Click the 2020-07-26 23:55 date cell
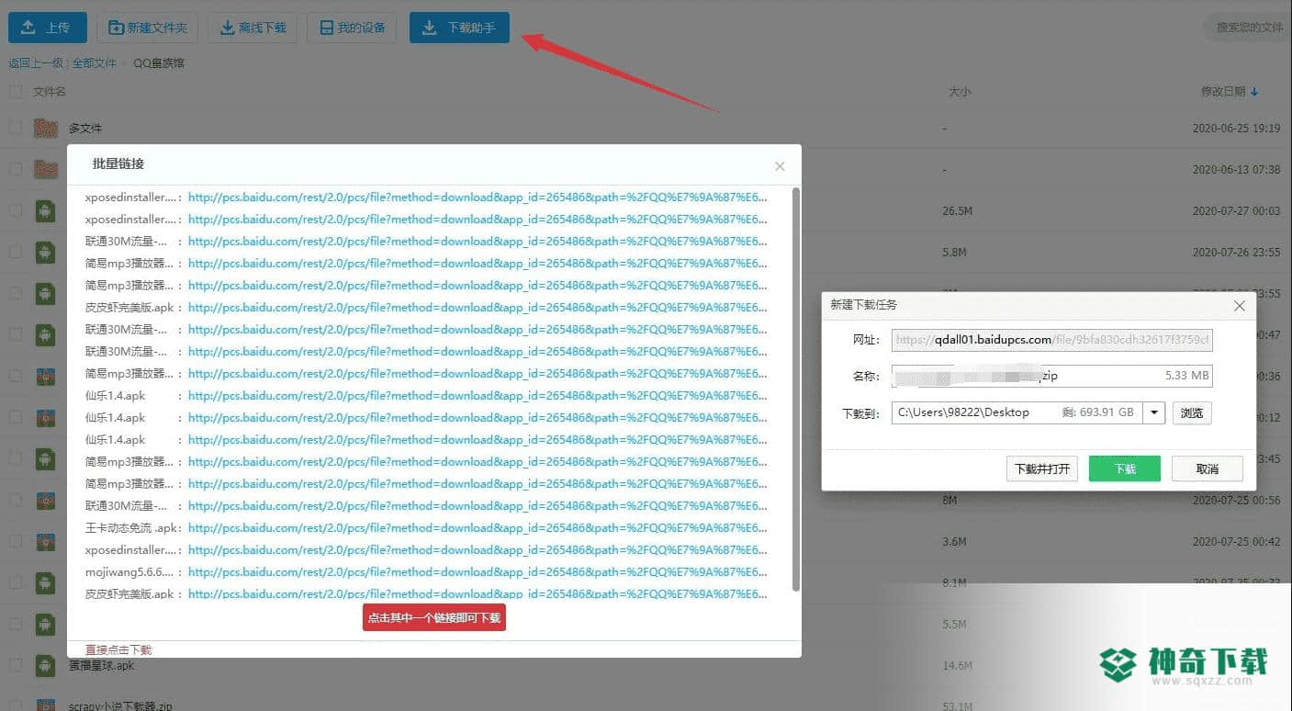Viewport: 1292px width, 711px height. click(1236, 252)
